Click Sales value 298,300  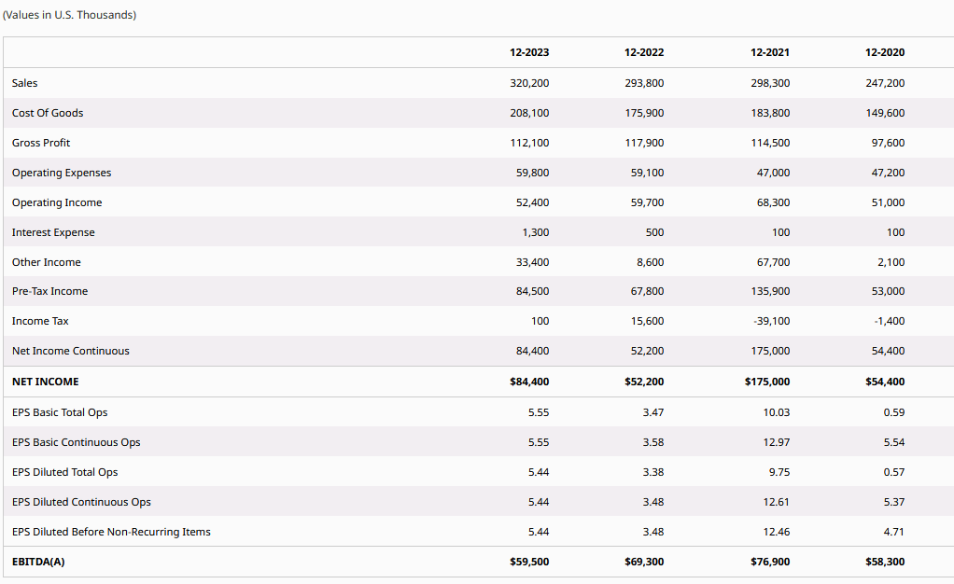coord(770,83)
